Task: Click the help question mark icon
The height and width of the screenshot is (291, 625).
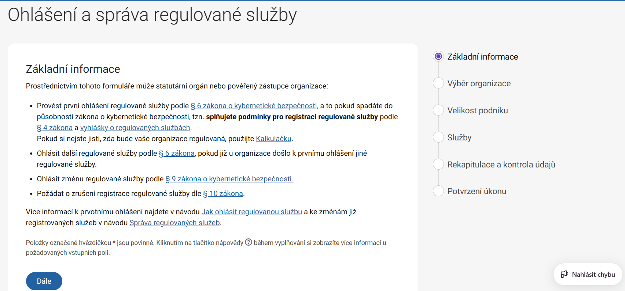Action: (249, 242)
